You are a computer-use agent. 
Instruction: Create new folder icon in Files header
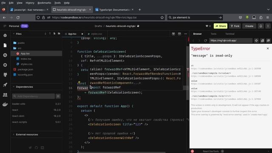click(x=59, y=34)
